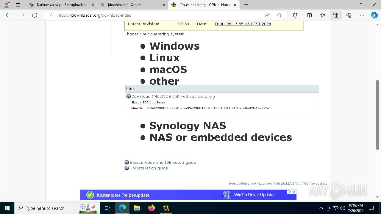Open Collections panel

336,15
